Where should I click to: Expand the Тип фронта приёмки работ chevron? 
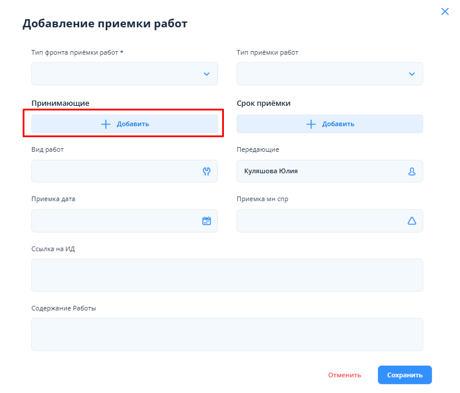point(206,74)
